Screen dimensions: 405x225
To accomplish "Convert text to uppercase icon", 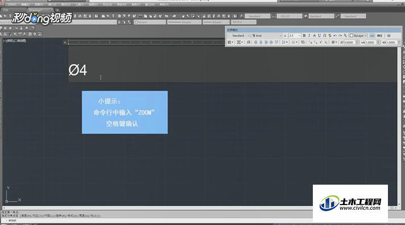I will pos(311,42).
